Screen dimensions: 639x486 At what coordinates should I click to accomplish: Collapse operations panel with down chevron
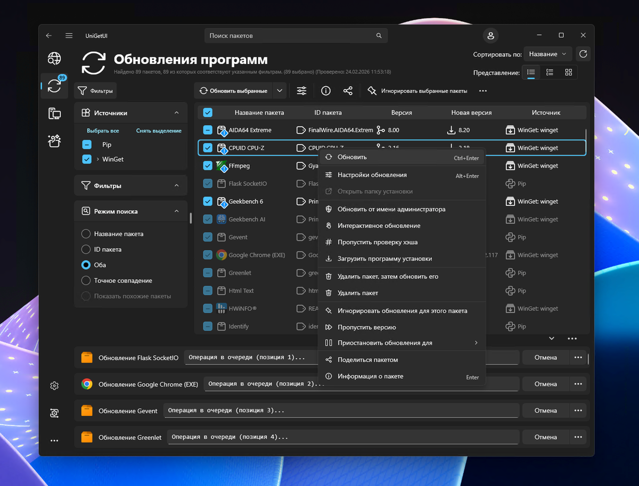(x=552, y=339)
